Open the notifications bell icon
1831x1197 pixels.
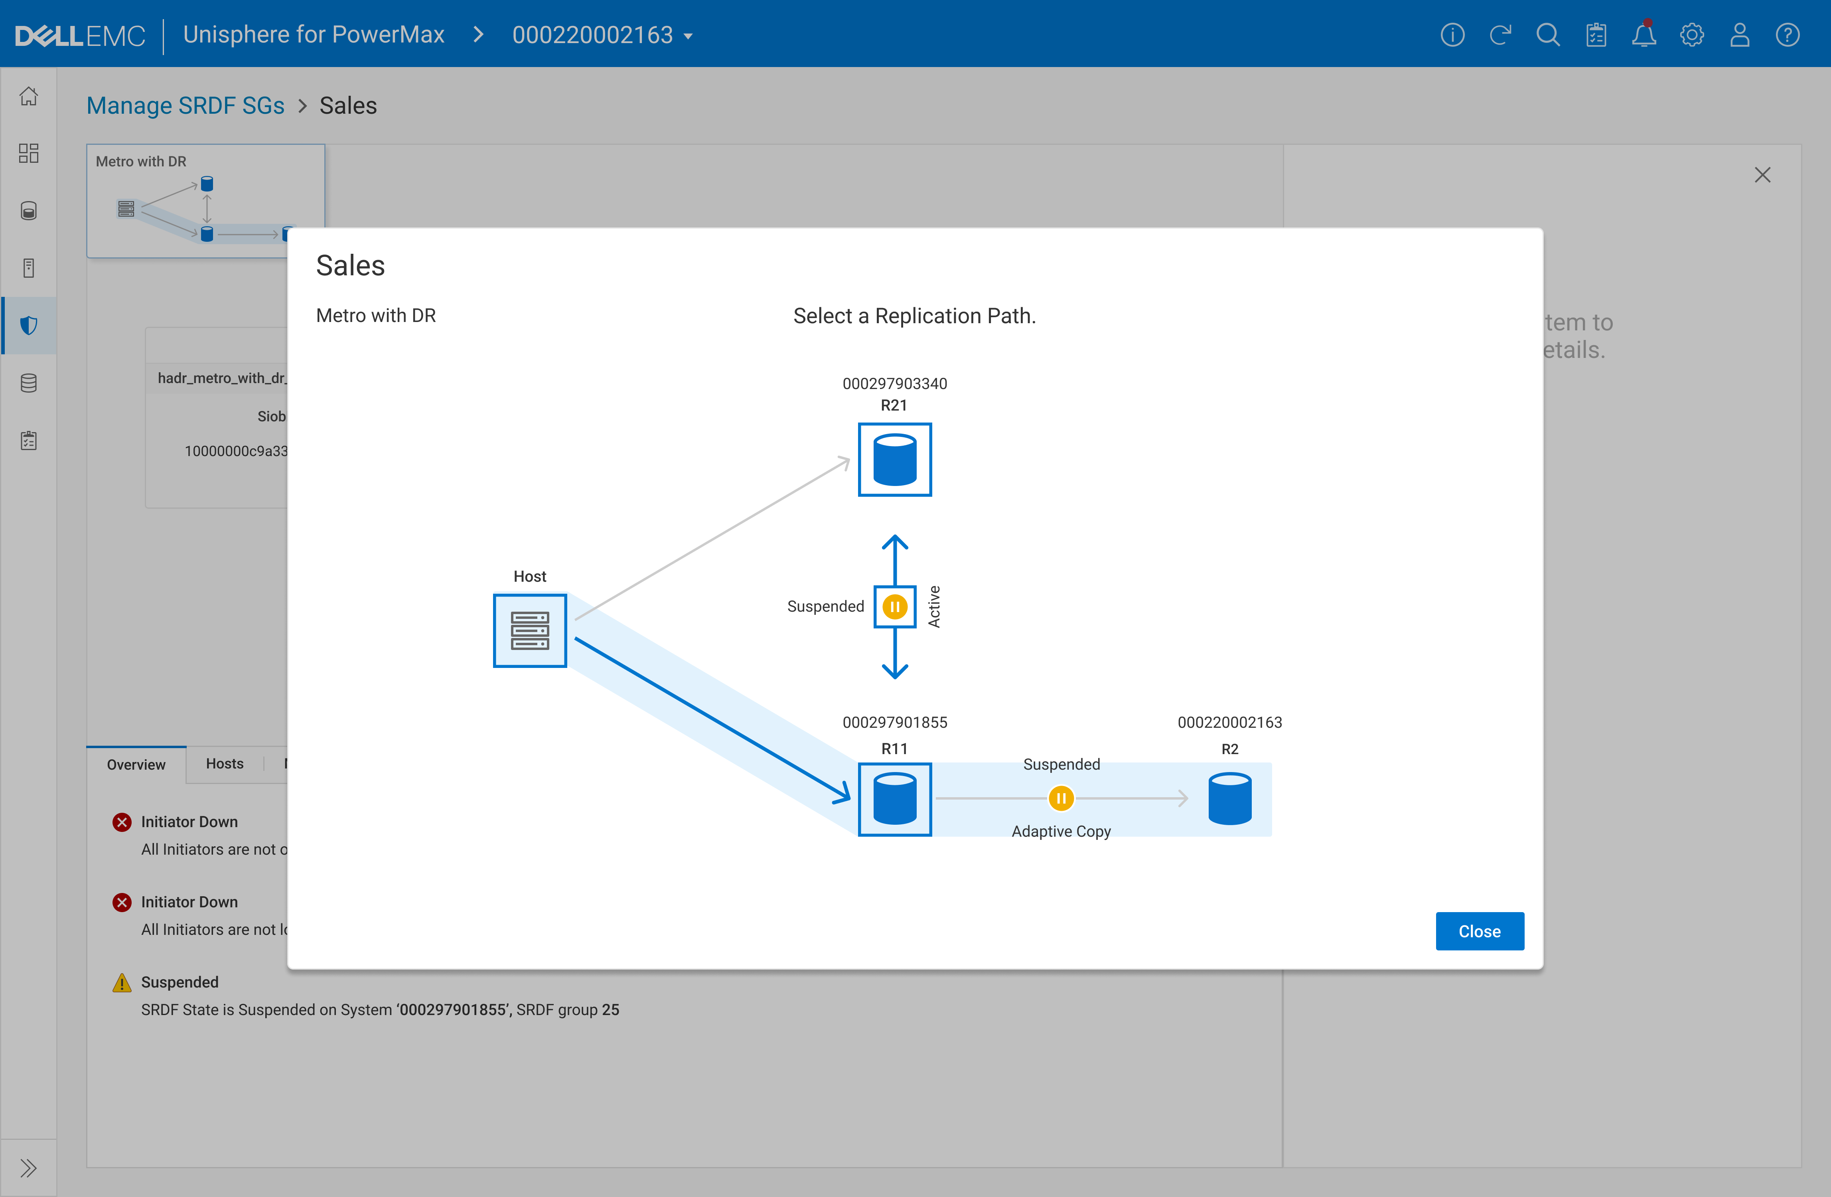(1643, 35)
